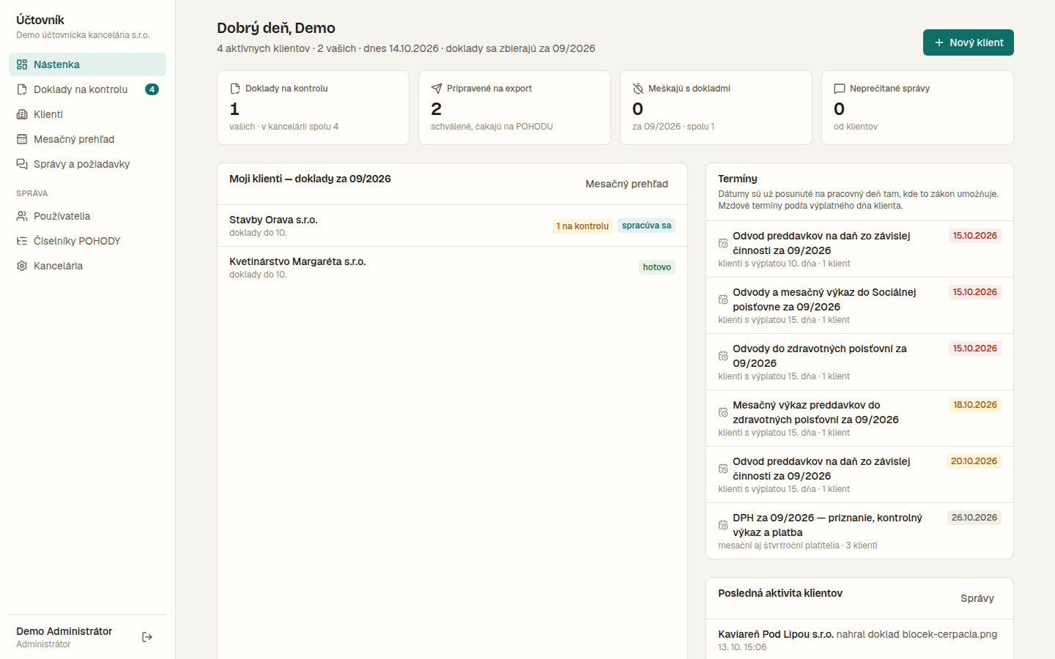The height and width of the screenshot is (659, 1055).
Task: Click the calendar icon next to DPH za 09/2026
Action: (x=723, y=525)
